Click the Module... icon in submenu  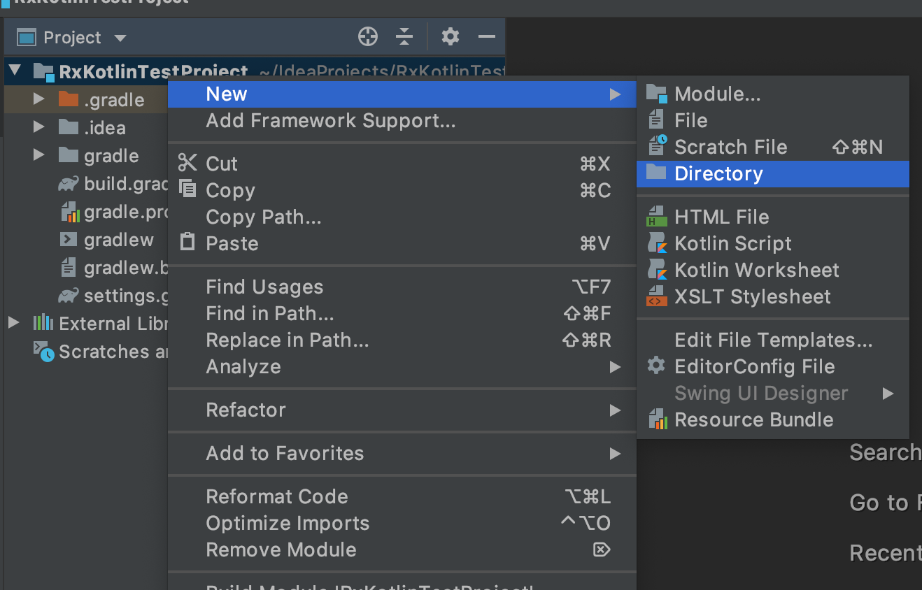tap(656, 94)
